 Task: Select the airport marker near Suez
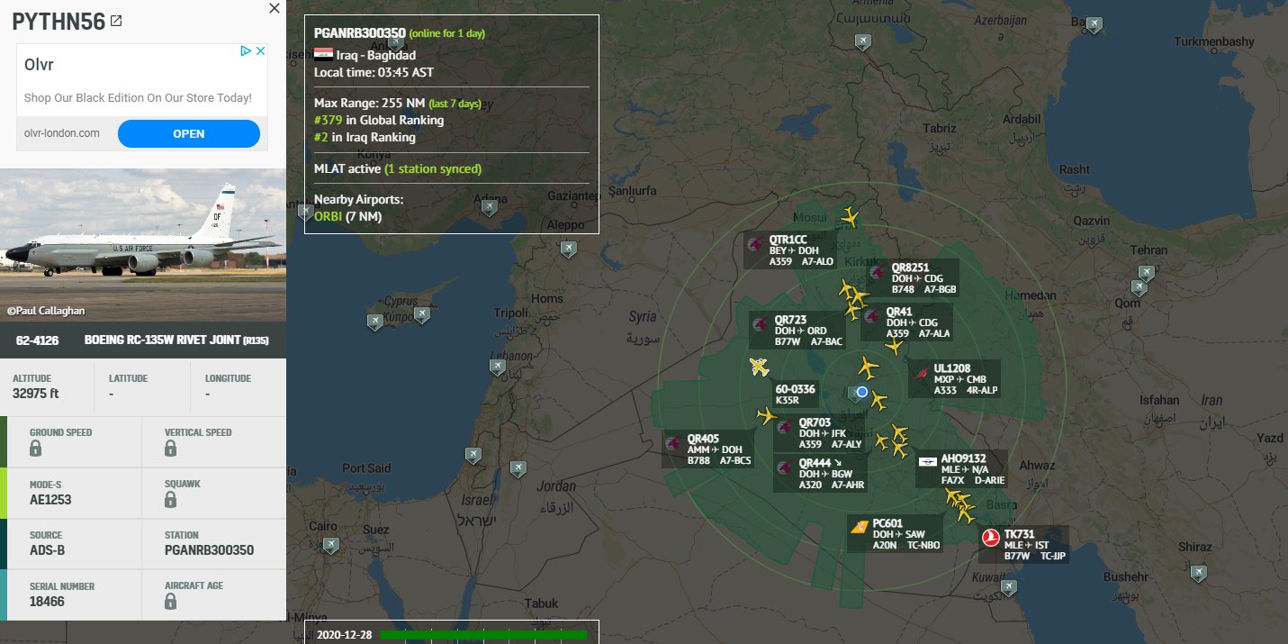tap(330, 545)
